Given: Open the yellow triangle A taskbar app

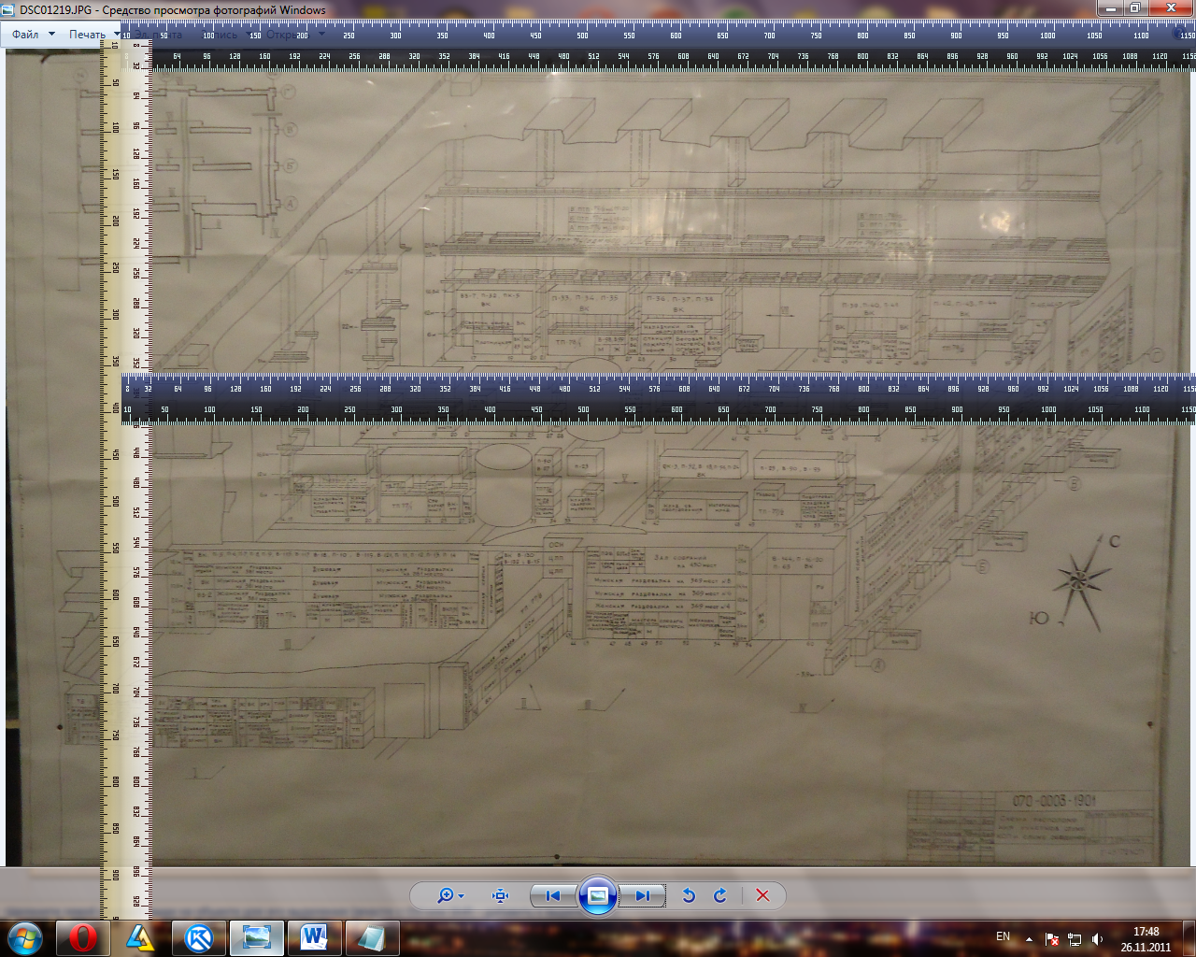Looking at the screenshot, I should (140, 937).
